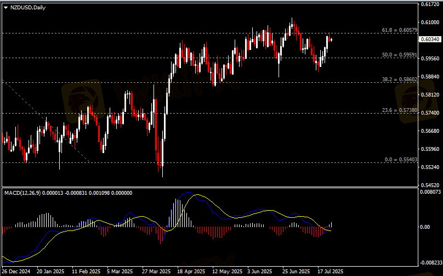Select the 61.8 = 0.60579 Fibonacci label
This screenshot has width=443, height=276.
point(400,30)
